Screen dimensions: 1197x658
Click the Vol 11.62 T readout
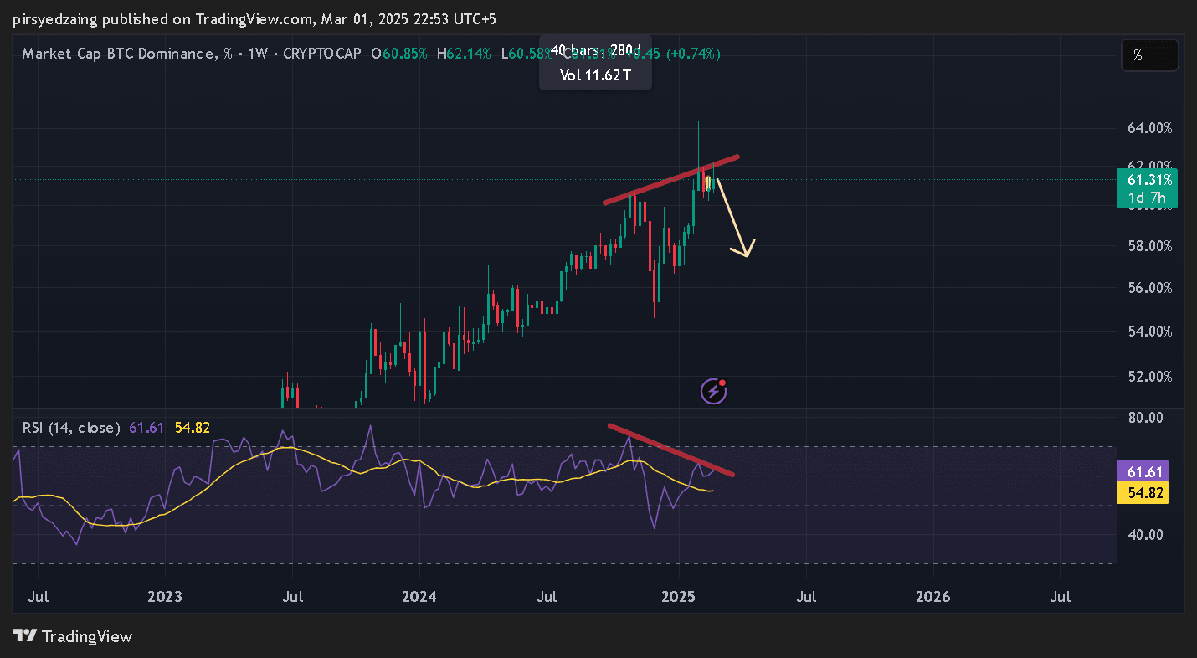point(596,75)
